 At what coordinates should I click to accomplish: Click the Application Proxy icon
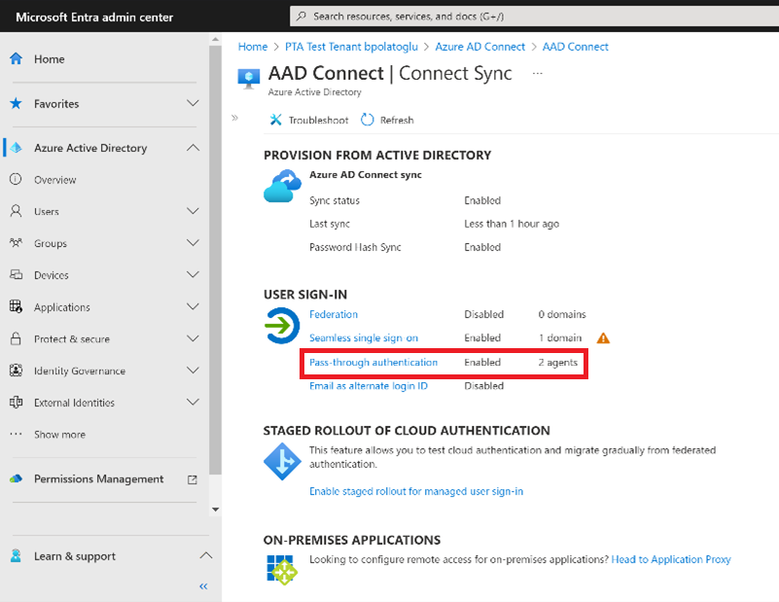coord(282,568)
